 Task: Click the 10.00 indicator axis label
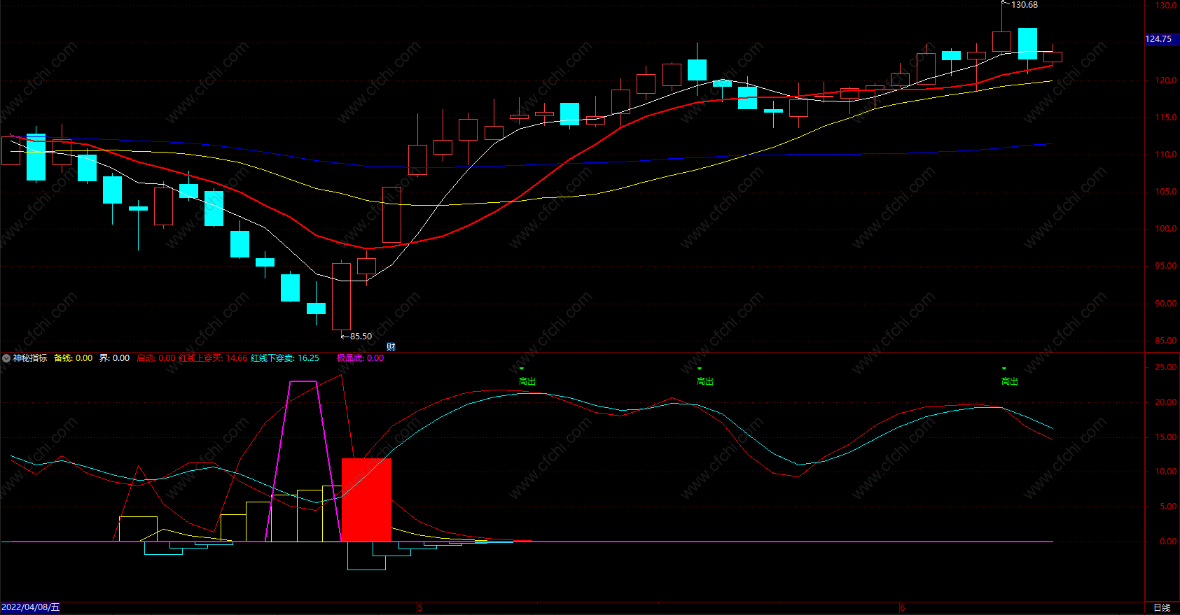[1166, 472]
